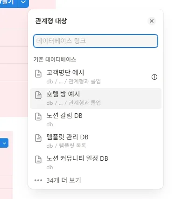189x199 pixels.
Task: Click page icon beside 노션 칼럼 DB
Action: pyautogui.click(x=38, y=117)
